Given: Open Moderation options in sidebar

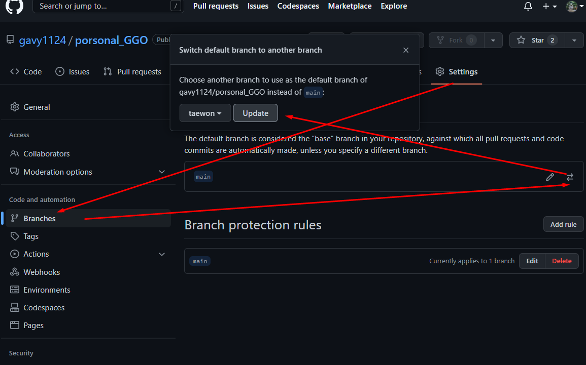Looking at the screenshot, I should (x=58, y=172).
